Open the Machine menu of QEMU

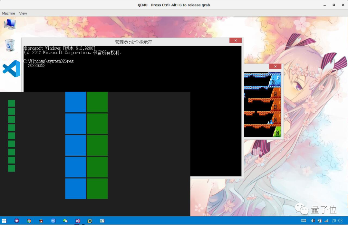click(x=8, y=13)
